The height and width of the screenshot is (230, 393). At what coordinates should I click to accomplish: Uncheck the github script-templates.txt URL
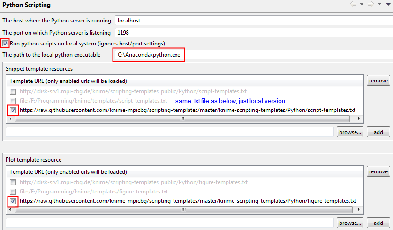click(13, 110)
